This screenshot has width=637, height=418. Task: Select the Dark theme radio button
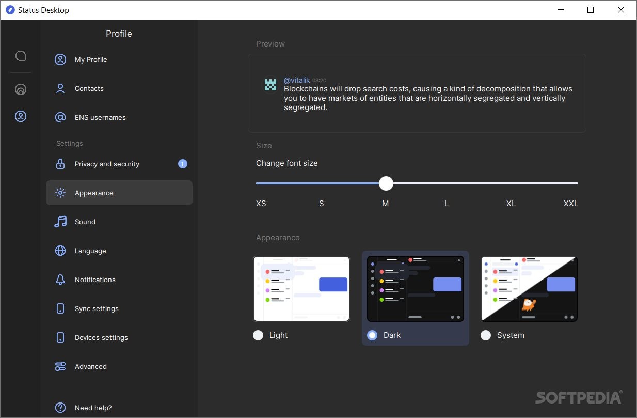(x=372, y=335)
